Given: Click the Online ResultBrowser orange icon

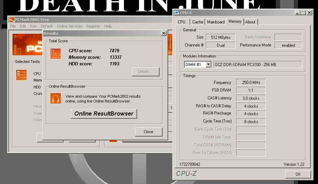Looking at the screenshot, I should 56,98.
